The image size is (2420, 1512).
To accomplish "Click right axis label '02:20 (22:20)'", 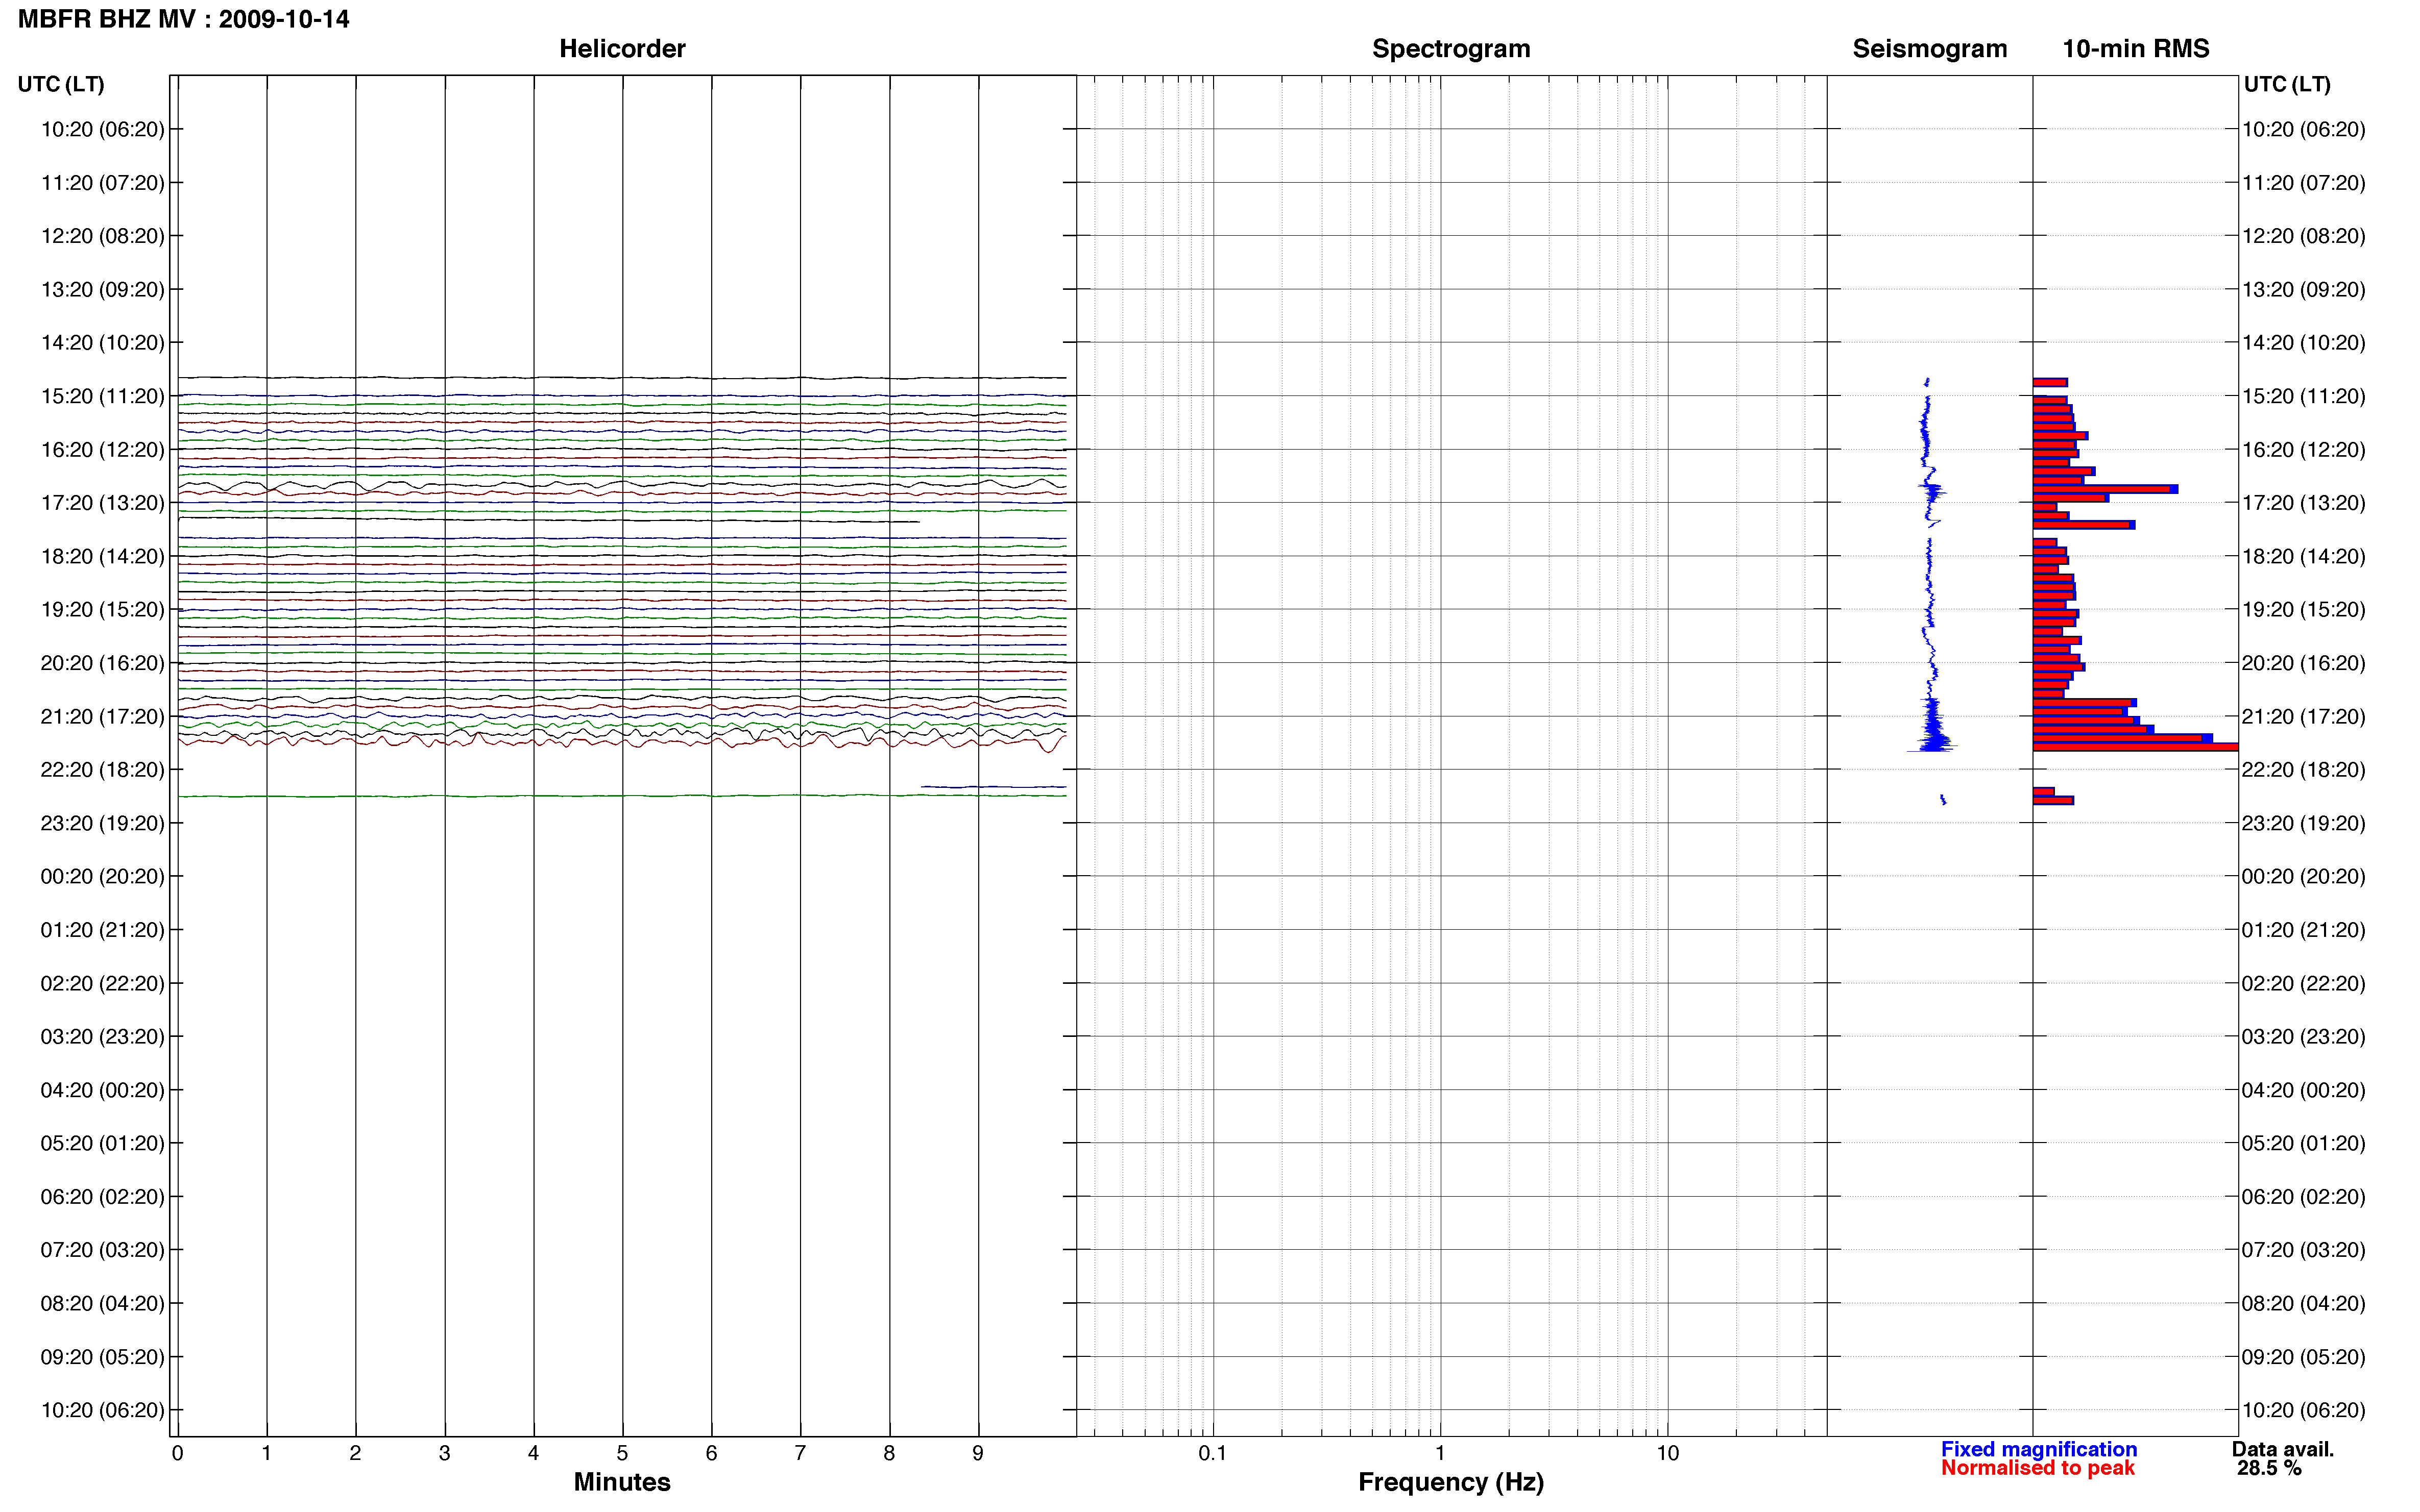I will (2304, 983).
